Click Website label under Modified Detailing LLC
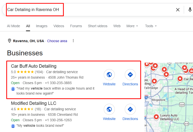193x132 pixels. pyautogui.click(x=109, y=119)
